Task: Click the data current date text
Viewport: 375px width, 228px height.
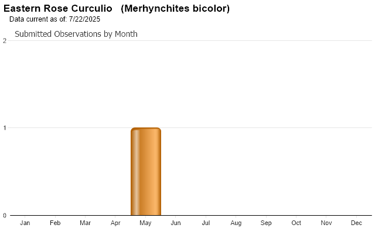Action: [x=54, y=19]
